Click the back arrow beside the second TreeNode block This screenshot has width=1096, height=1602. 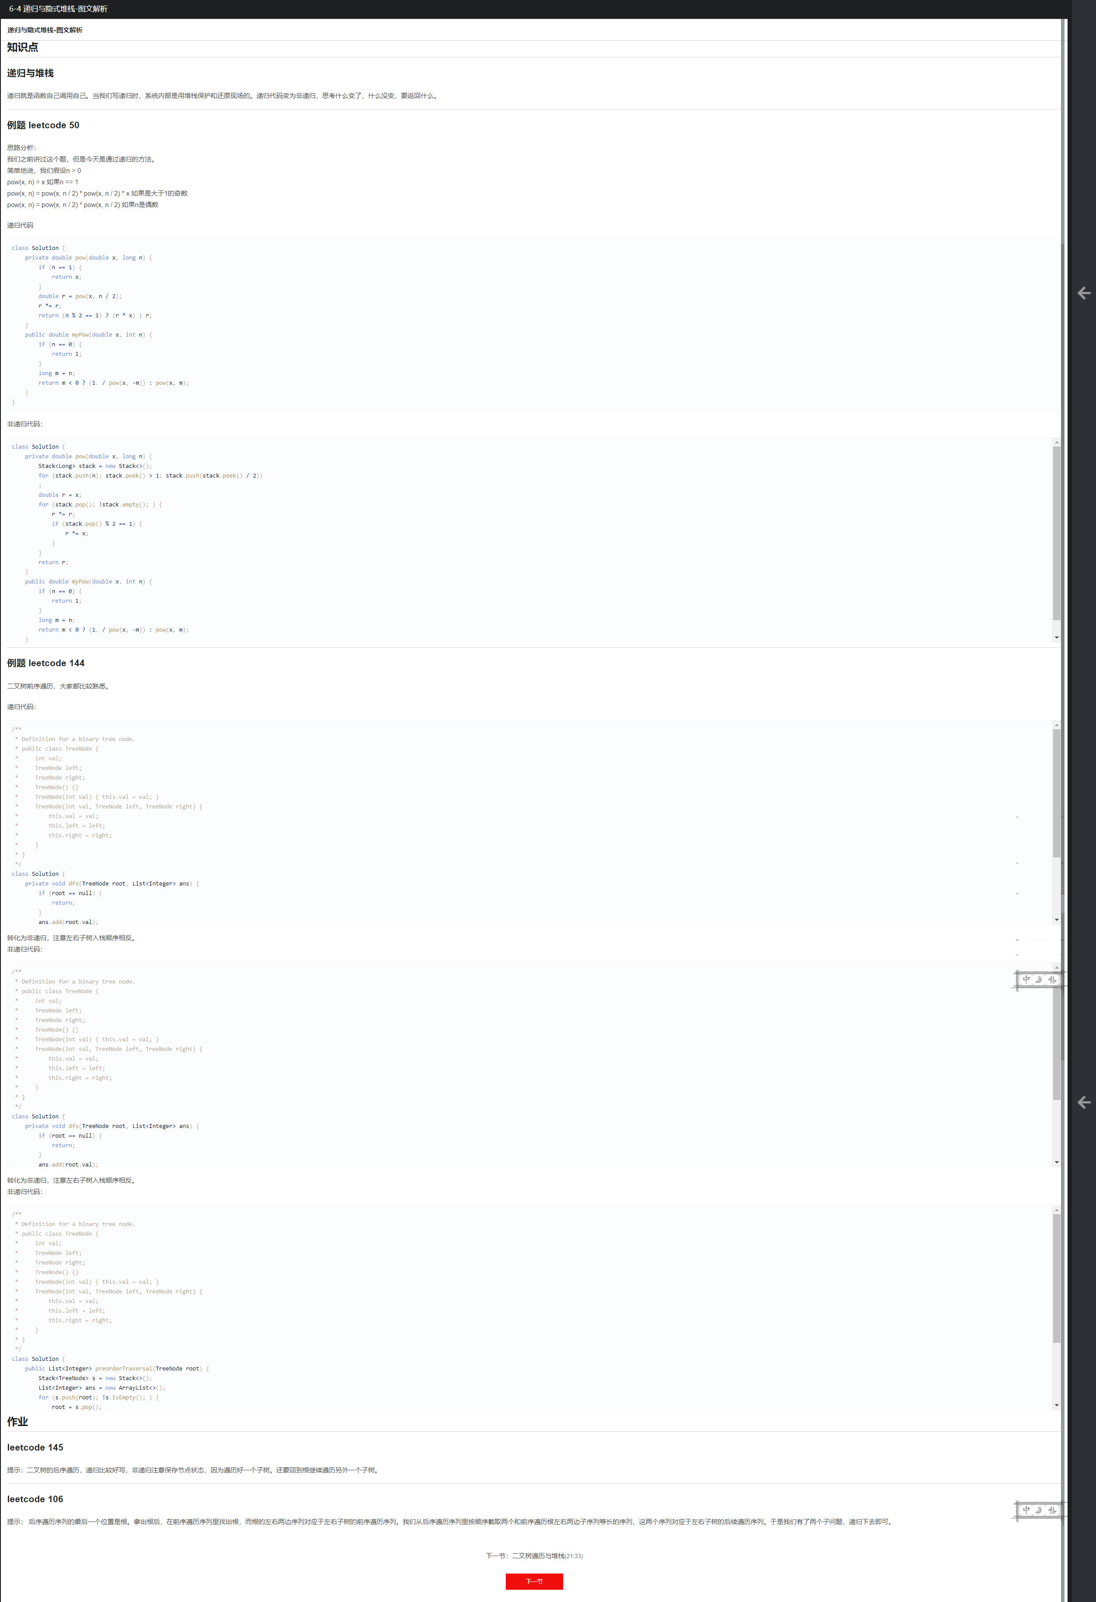pos(1084,1102)
